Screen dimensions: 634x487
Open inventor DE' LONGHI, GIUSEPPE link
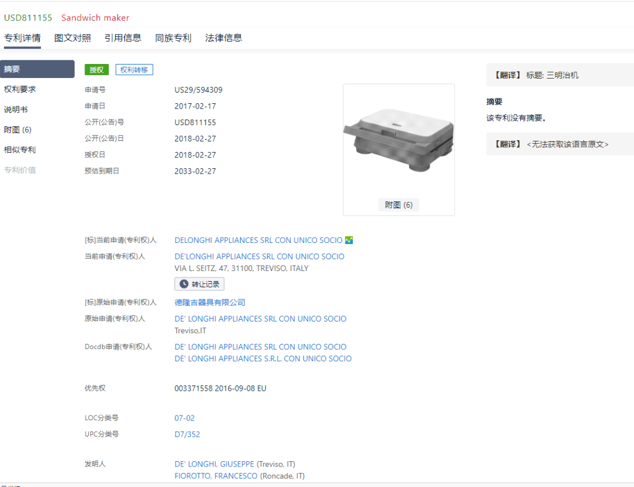[x=214, y=464]
